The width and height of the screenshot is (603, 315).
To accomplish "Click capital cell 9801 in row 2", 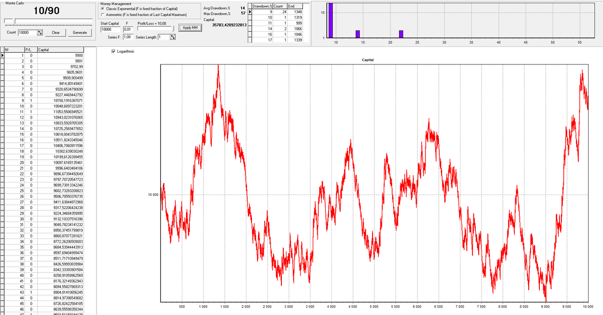I will tap(60, 61).
